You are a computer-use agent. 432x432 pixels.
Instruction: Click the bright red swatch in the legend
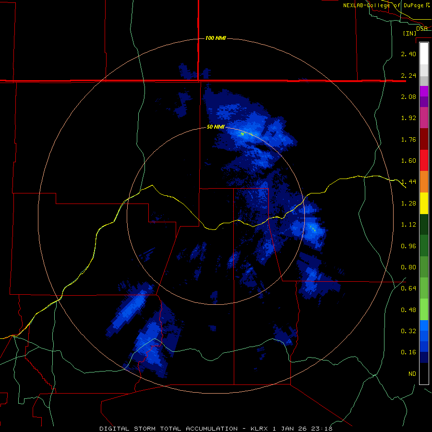tap(424, 160)
